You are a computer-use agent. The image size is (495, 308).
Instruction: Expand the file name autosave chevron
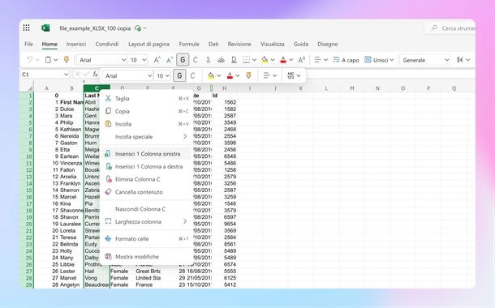pyautogui.click(x=145, y=28)
